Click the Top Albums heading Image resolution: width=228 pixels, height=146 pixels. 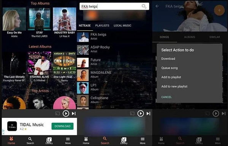point(40,3)
